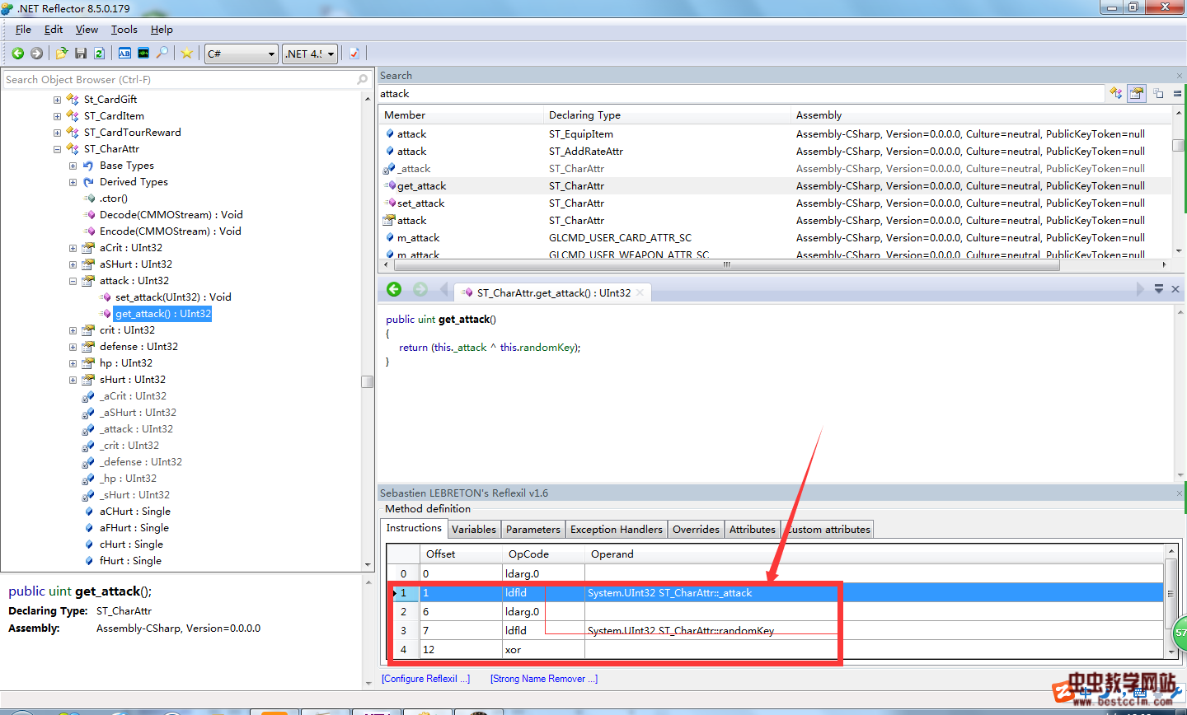Collapse the attack : UInt32 property

point(73,281)
